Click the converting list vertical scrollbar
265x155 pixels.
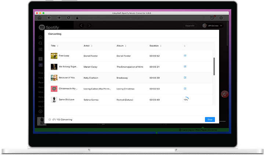(x=214, y=66)
